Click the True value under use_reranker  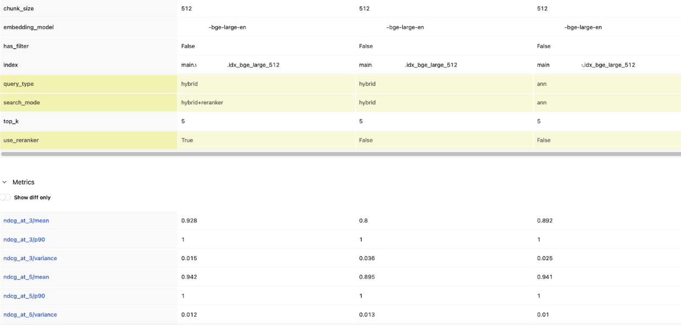coord(187,140)
